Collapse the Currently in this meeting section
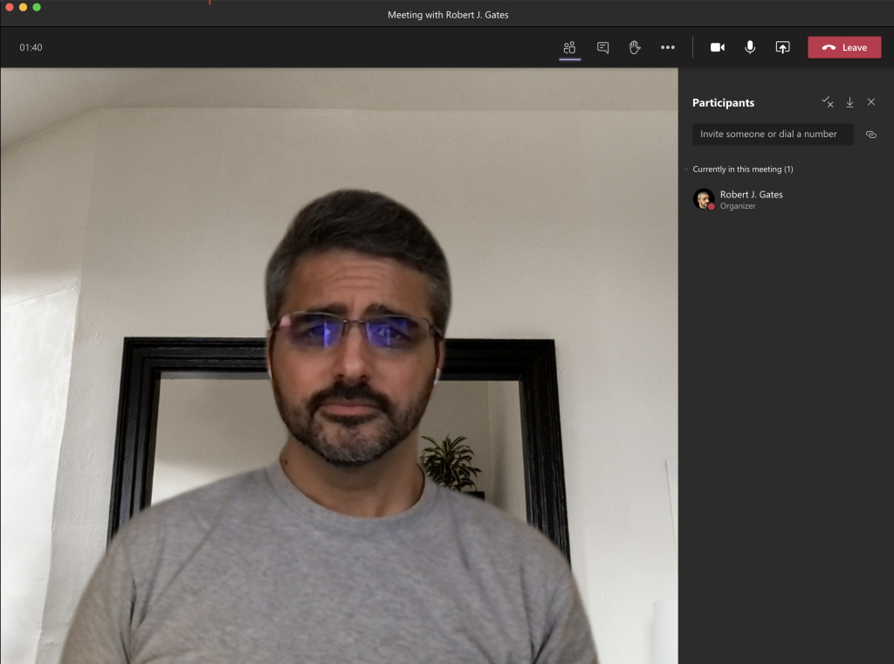This screenshot has width=894, height=664. click(686, 169)
